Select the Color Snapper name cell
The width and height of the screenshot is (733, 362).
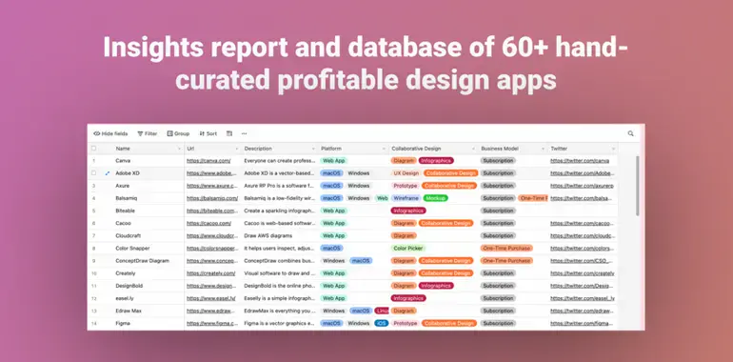click(149, 249)
